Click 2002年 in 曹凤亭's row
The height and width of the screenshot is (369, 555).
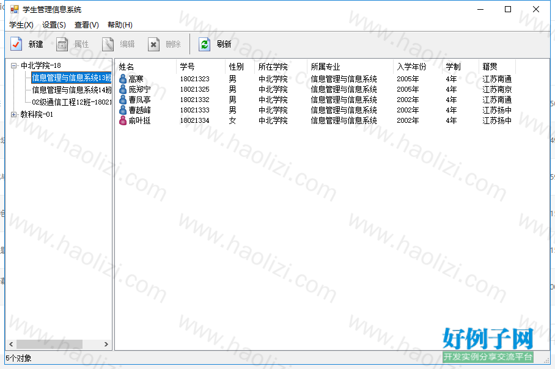click(x=408, y=100)
